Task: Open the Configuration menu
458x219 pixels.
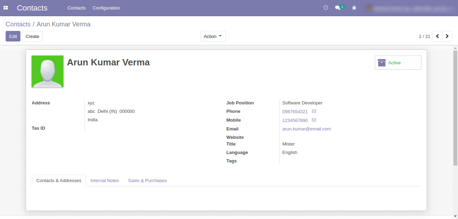Action: (x=106, y=8)
